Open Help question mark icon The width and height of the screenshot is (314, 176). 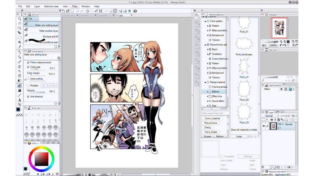(135, 11)
